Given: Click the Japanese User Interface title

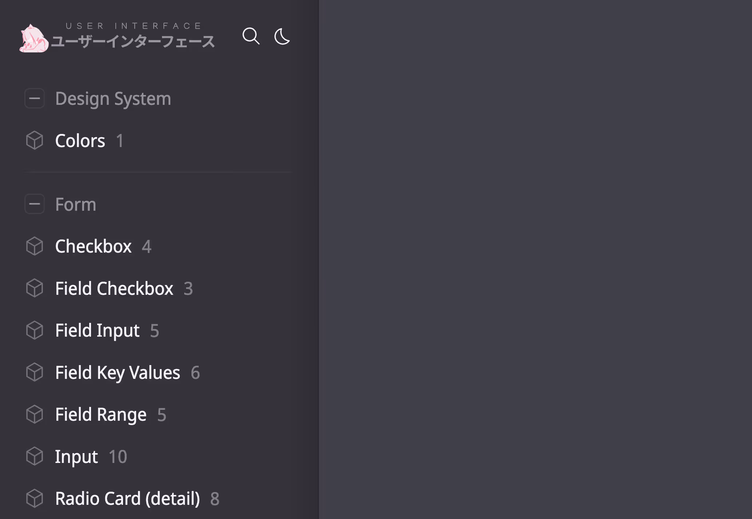Looking at the screenshot, I should (133, 41).
